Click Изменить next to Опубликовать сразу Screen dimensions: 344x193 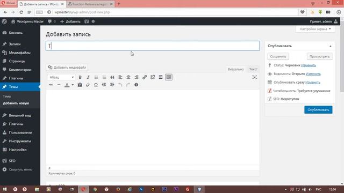point(313,82)
